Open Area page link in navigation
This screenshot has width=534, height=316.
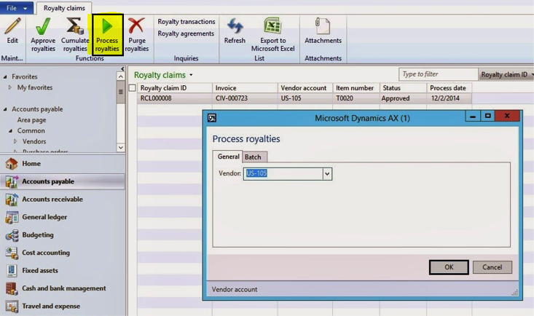click(31, 120)
